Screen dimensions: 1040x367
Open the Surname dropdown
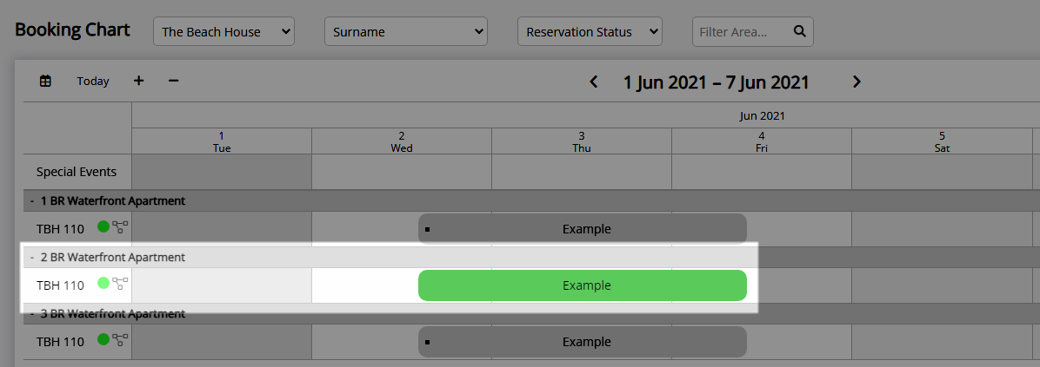point(406,32)
